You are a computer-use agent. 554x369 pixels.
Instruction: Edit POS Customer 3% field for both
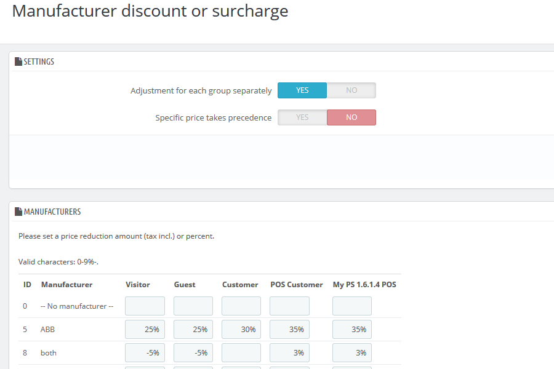[x=289, y=353]
